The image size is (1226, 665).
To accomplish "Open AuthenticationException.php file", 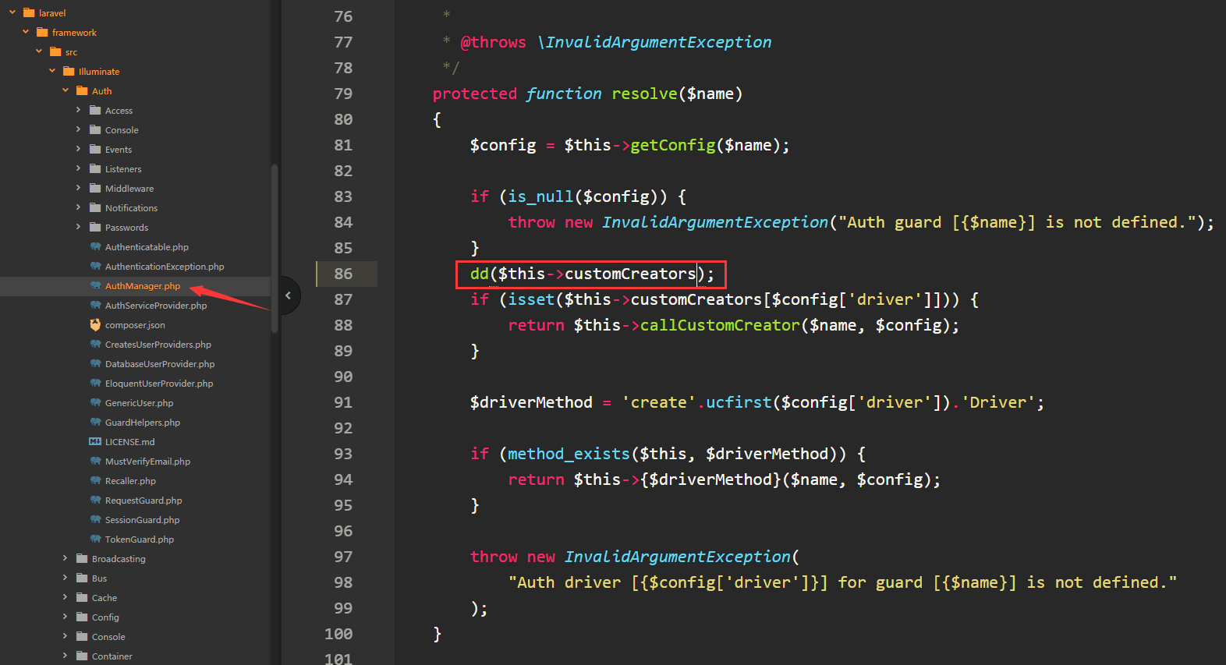I will pos(165,267).
